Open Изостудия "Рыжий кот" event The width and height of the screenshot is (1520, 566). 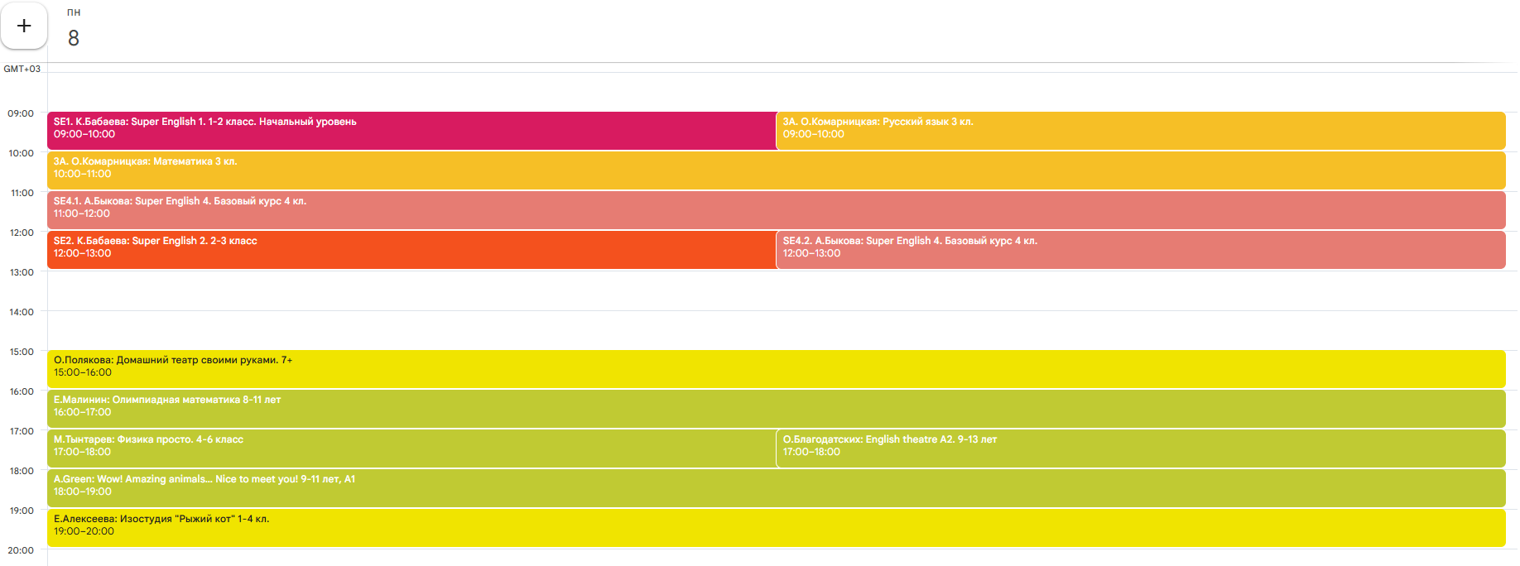click(776, 527)
